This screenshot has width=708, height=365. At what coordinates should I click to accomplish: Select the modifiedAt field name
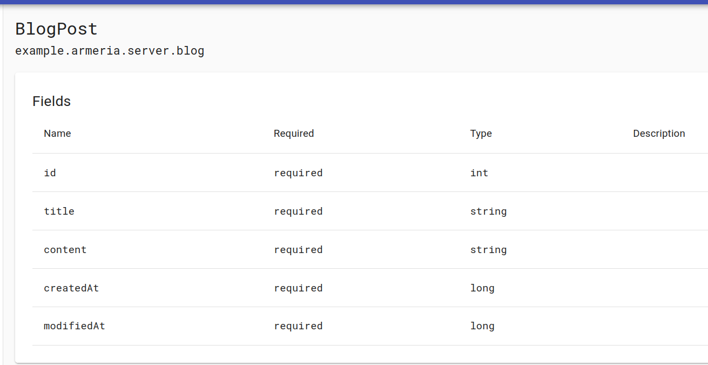[x=74, y=326]
